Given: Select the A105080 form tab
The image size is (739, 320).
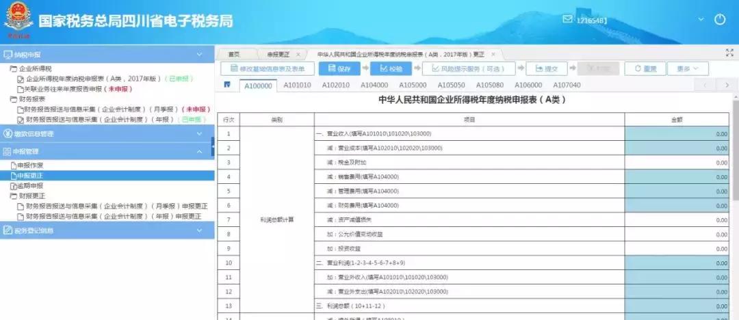Looking at the screenshot, I should (x=490, y=85).
